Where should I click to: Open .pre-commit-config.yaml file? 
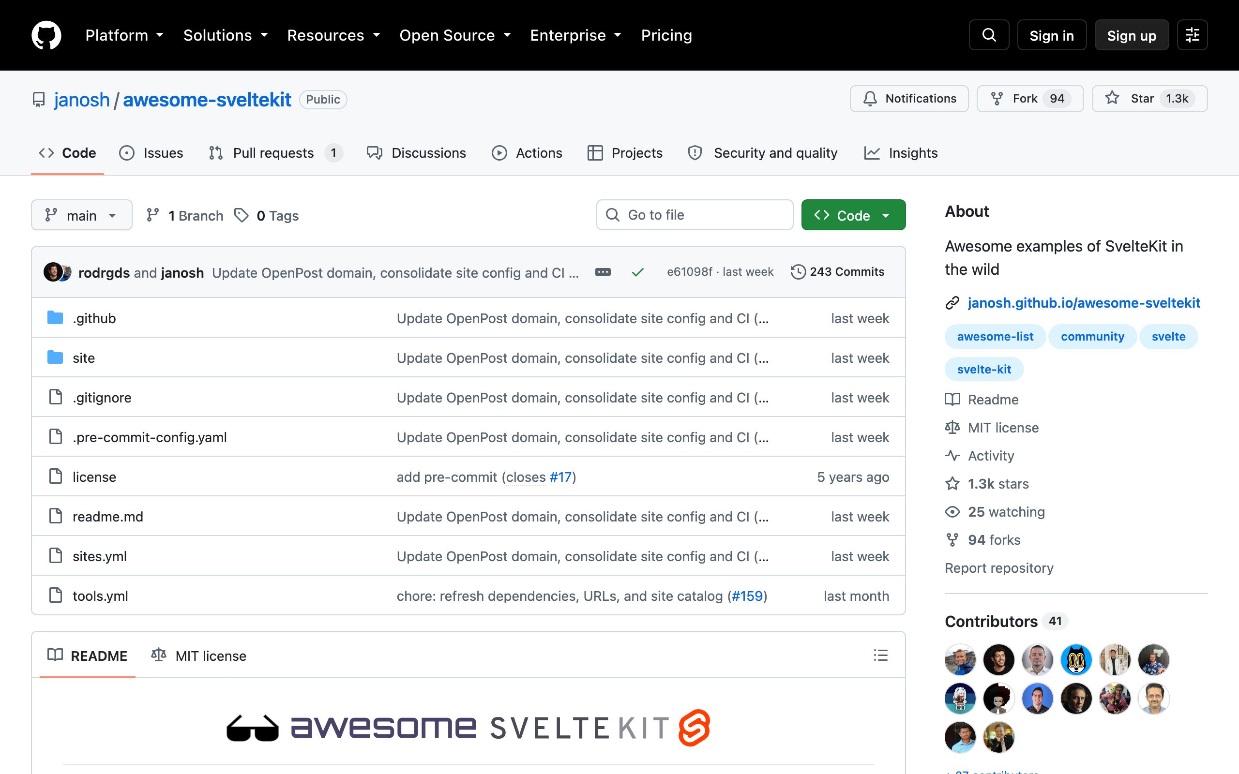click(150, 437)
